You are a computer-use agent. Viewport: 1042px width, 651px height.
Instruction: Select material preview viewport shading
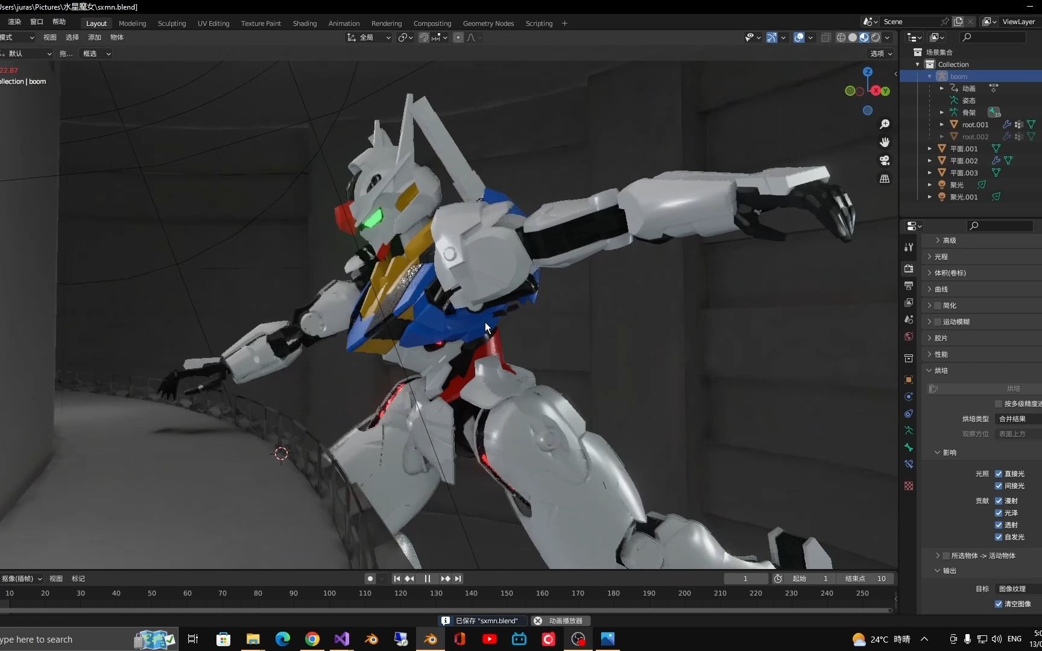pyautogui.click(x=864, y=37)
